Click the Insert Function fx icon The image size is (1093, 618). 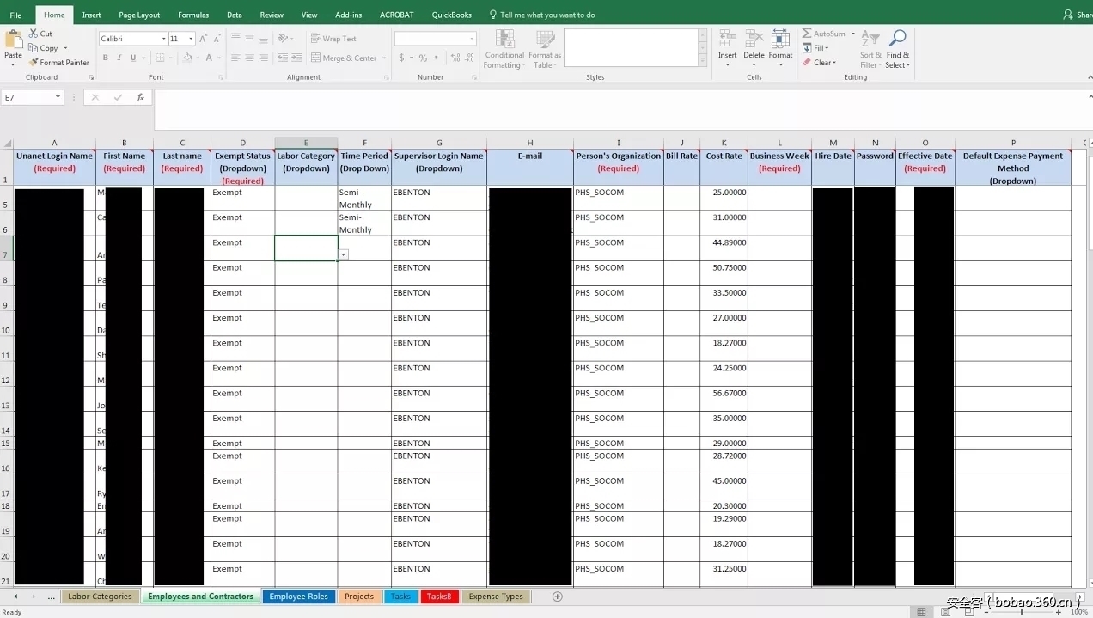click(x=140, y=97)
